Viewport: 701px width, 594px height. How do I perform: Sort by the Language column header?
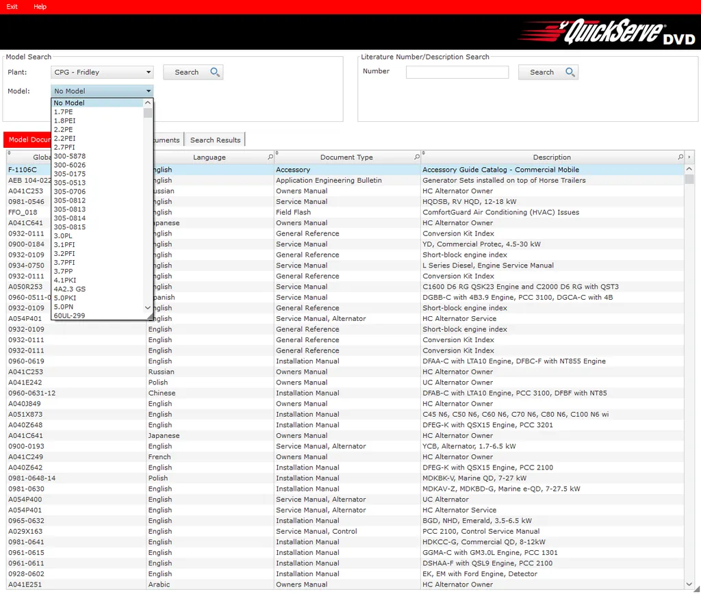(209, 157)
